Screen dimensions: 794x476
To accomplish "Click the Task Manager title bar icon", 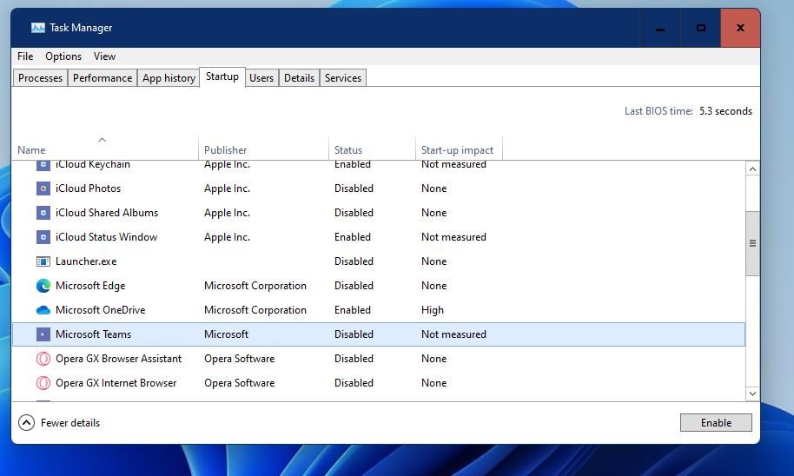I will click(38, 28).
